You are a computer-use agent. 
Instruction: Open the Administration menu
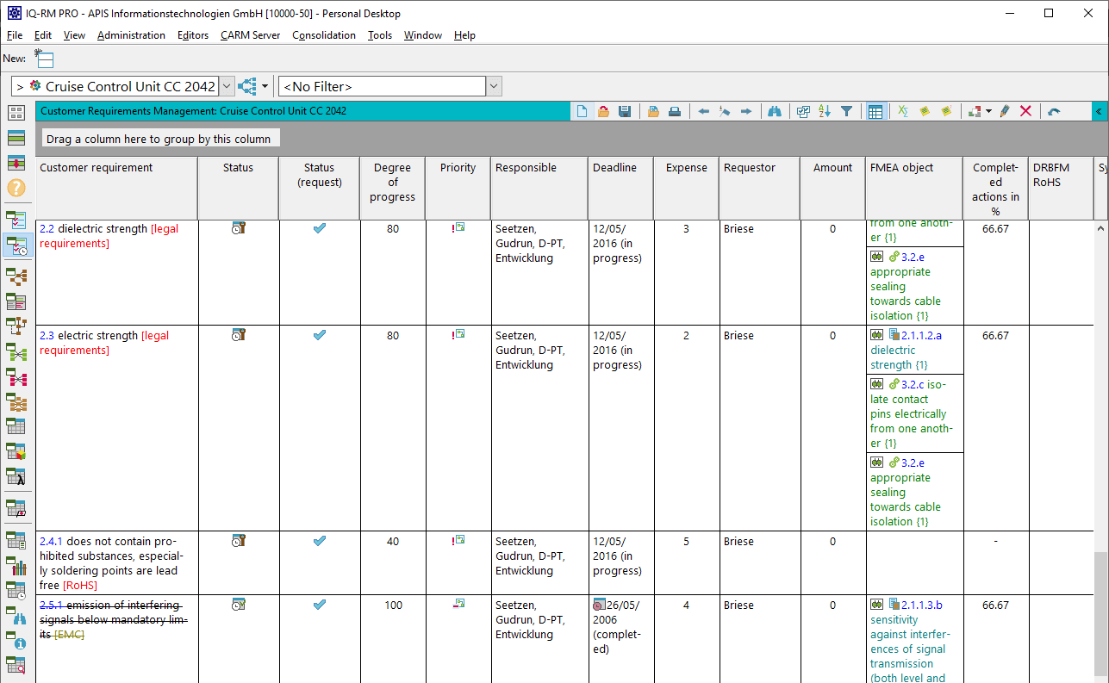131,35
